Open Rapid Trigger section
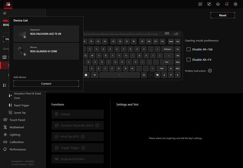 [21, 105]
